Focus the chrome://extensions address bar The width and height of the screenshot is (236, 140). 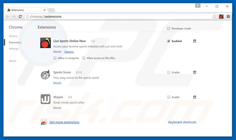[120, 16]
